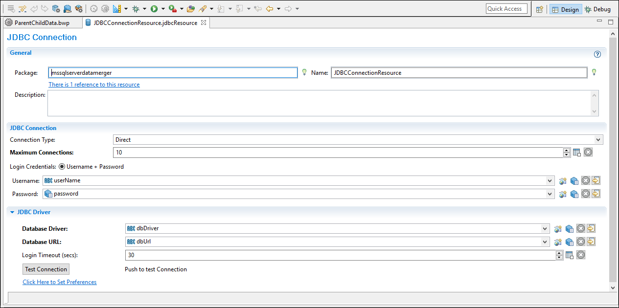The height and width of the screenshot is (308, 619).
Task: Open the '1 reference to this resource' link
Action: (x=94, y=85)
